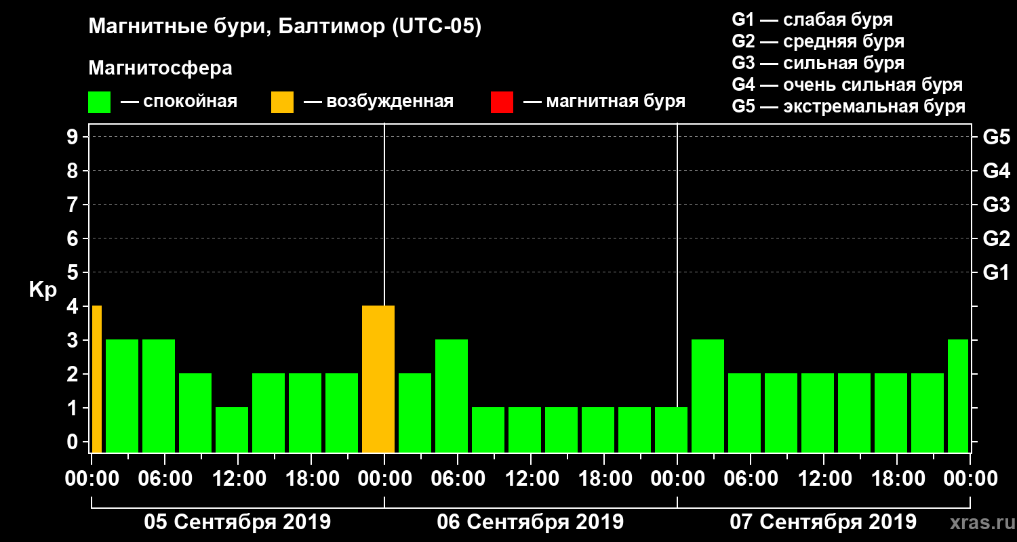Click the right-axis 'G3' level label

click(x=996, y=205)
